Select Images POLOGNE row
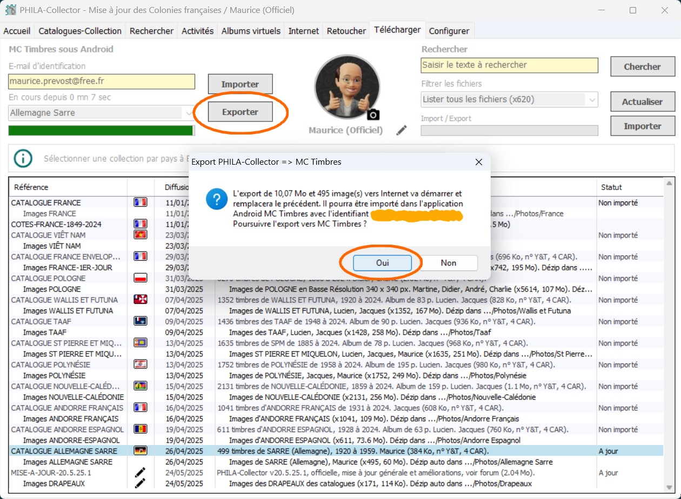This screenshot has height=499, width=681. [x=337, y=289]
